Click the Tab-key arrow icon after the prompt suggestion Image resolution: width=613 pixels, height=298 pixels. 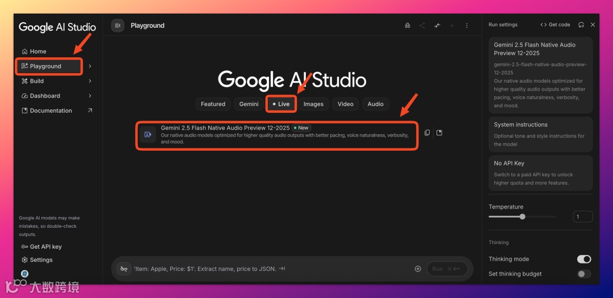(x=282, y=269)
